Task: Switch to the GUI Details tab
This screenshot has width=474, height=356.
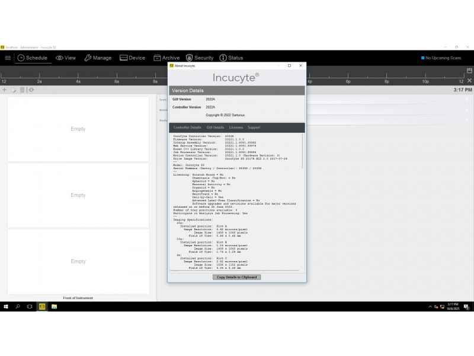Action: click(215, 128)
